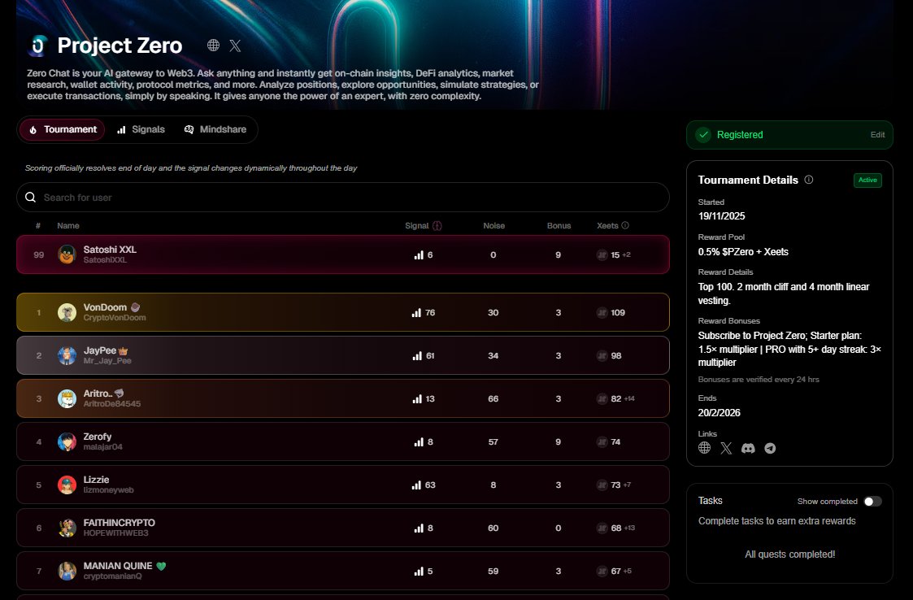Viewport: 913px width, 600px height.
Task: Open the HOPEWITHWEB3 handle
Action: [116, 533]
